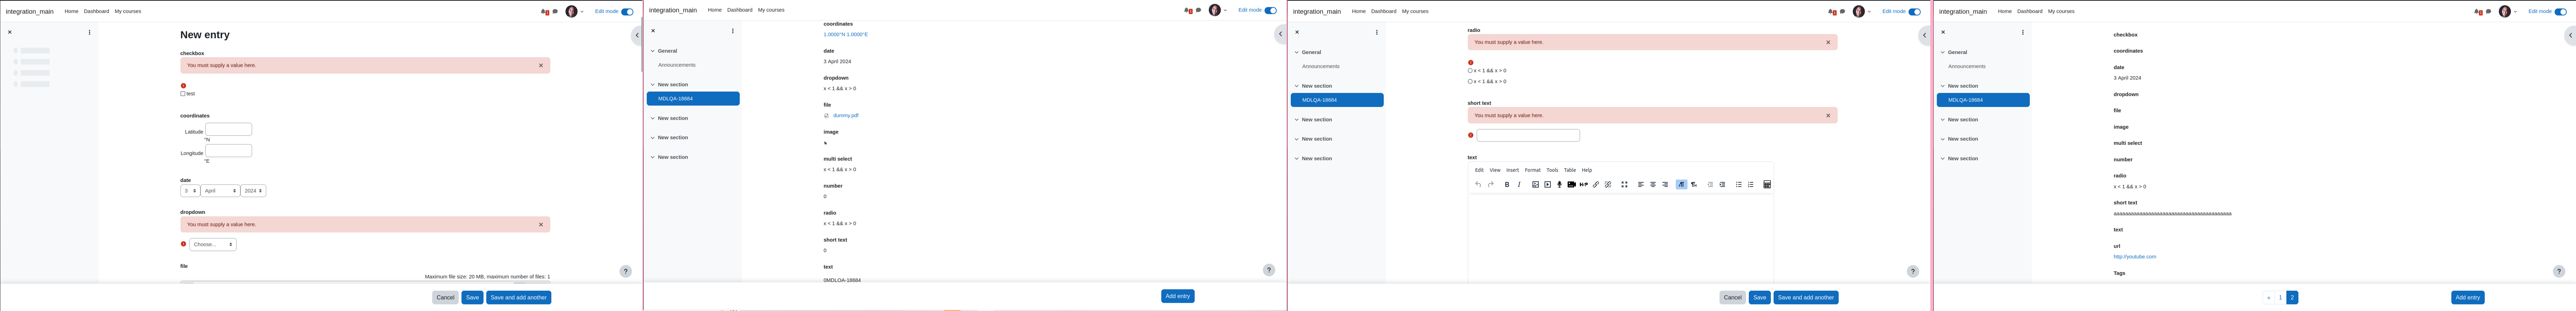
Task: Open the http://youtube.com link
Action: pos(2135,257)
